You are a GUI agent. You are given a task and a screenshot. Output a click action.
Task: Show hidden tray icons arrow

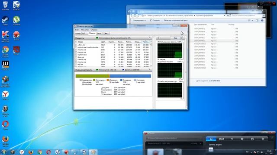point(251,152)
